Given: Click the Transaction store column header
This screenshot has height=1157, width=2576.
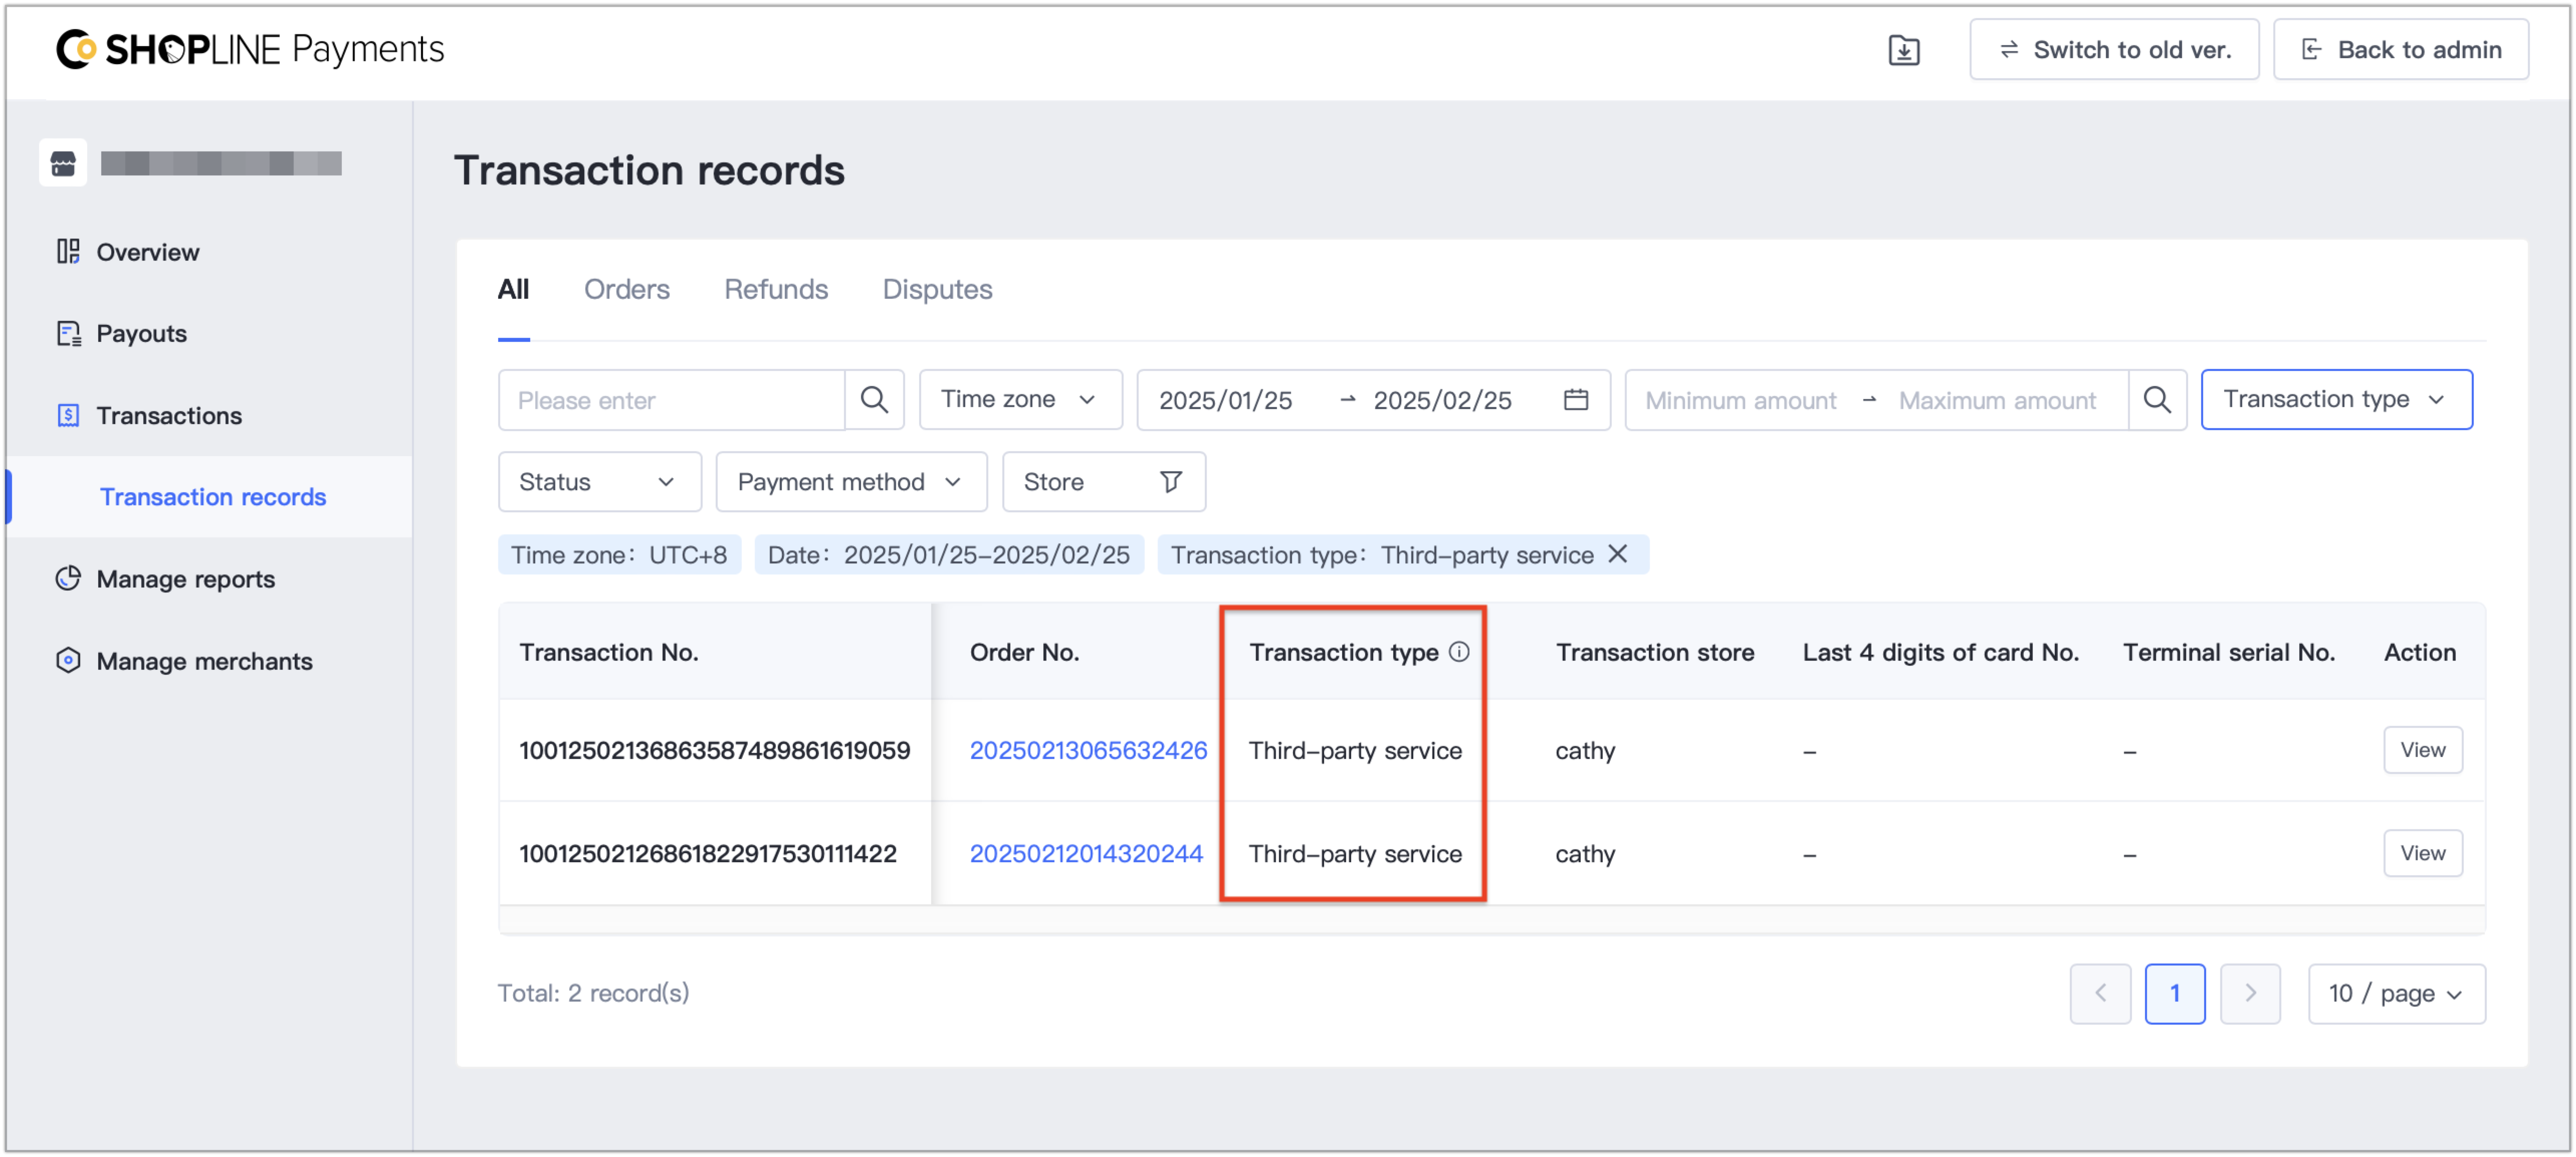Looking at the screenshot, I should 1655,653.
